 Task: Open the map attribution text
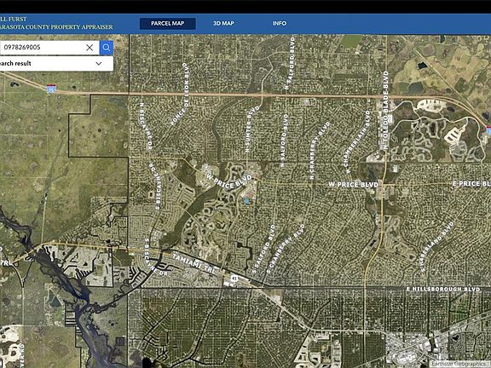click(x=459, y=364)
